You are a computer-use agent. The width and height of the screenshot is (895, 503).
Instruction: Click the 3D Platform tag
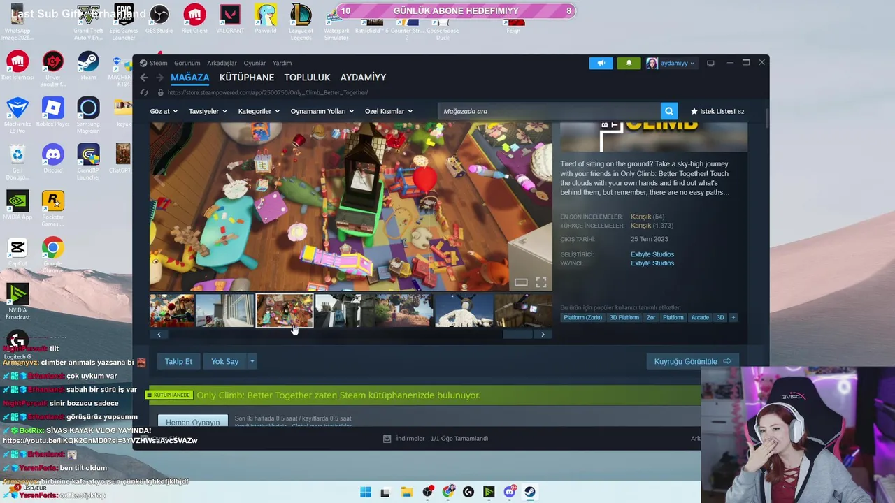[624, 318]
